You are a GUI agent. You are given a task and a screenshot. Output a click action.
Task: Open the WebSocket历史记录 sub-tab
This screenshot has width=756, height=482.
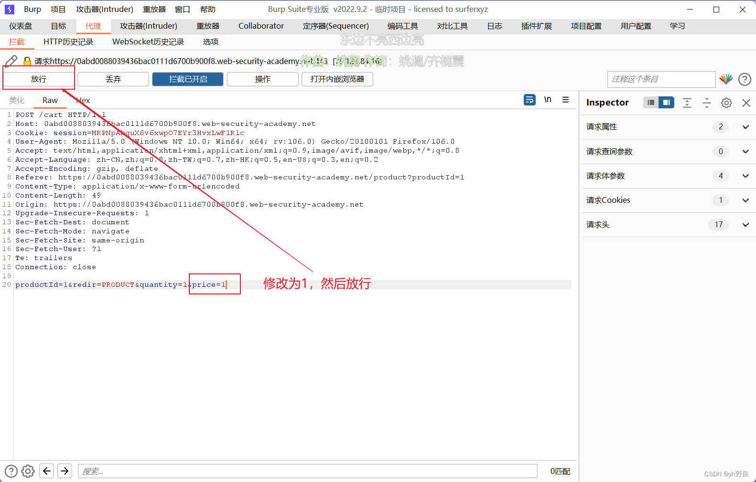point(148,42)
